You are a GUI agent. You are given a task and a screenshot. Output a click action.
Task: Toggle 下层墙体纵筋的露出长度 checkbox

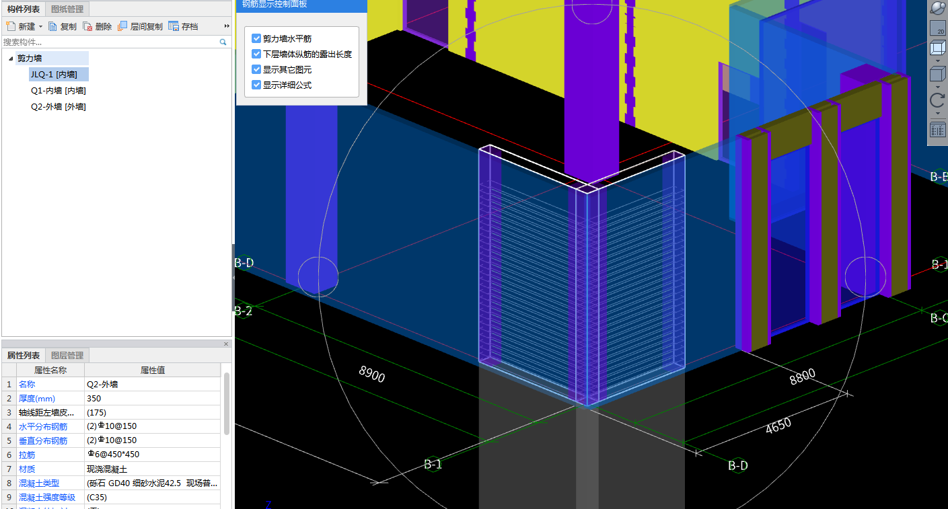click(256, 54)
